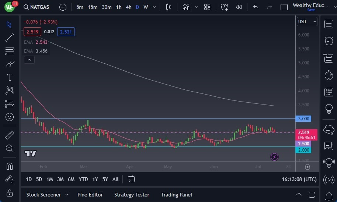Click the zoom in magnifier tool
This screenshot has height=202, width=337.
tap(10, 148)
